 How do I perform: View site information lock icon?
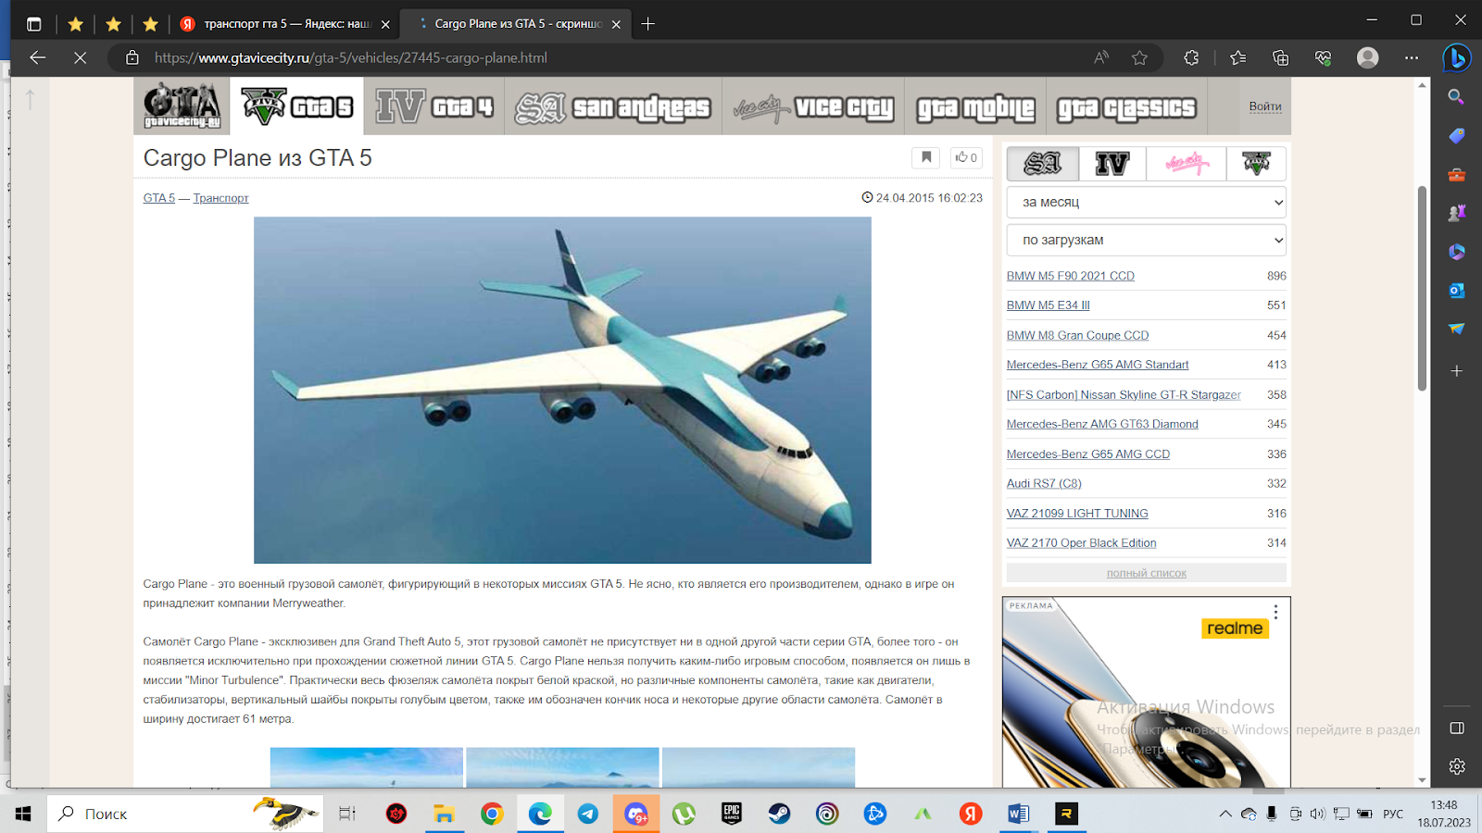tap(132, 57)
